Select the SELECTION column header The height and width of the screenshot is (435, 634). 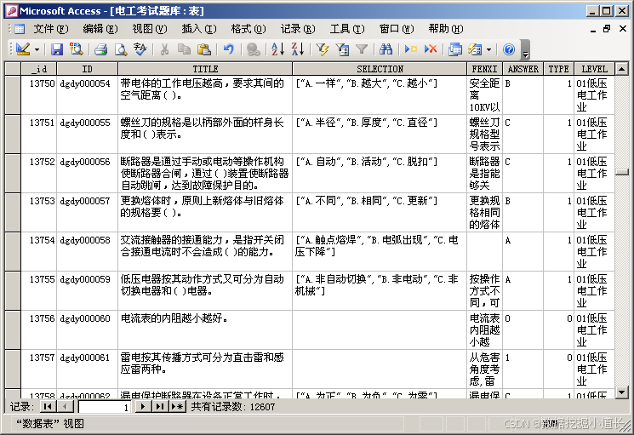click(380, 69)
